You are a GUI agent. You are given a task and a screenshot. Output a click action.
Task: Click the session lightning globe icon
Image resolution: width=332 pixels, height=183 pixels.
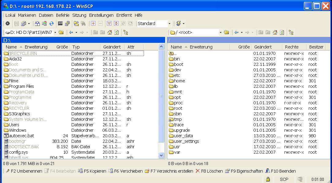[x=178, y=23]
